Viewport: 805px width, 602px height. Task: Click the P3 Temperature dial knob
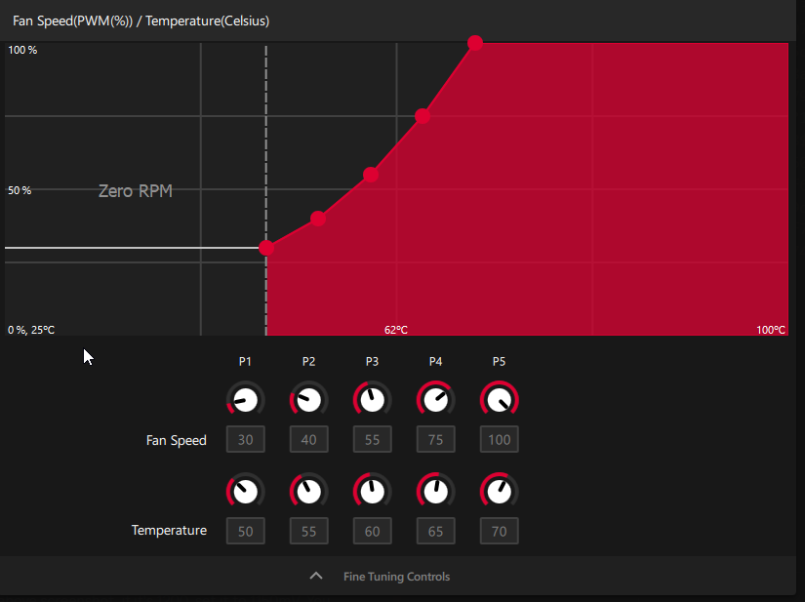coord(372,491)
